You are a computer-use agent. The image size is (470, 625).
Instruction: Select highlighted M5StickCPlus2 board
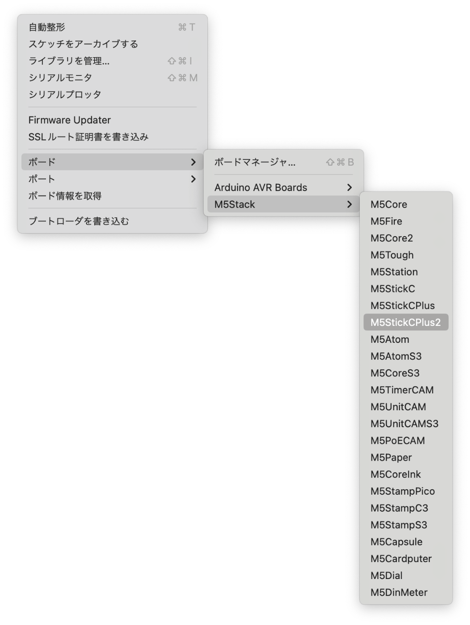coord(406,322)
